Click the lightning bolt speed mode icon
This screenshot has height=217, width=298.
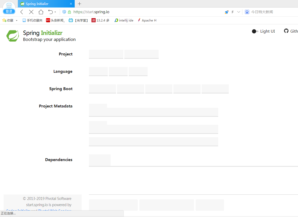click(x=232, y=12)
